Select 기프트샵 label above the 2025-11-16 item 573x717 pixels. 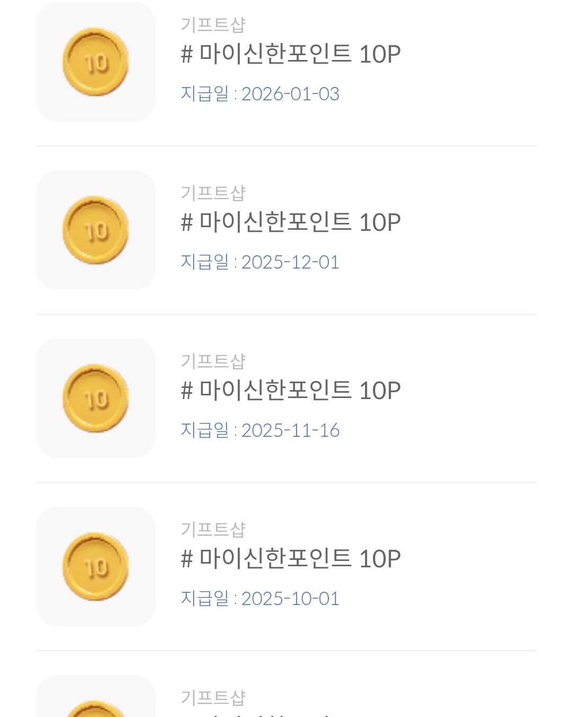click(213, 361)
